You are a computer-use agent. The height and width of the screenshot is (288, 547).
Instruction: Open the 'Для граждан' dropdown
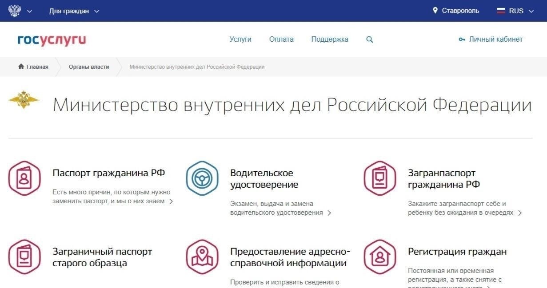point(74,11)
